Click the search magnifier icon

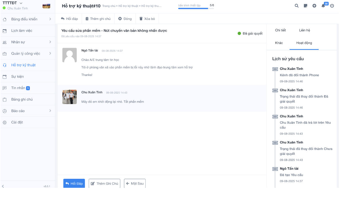coord(297,6)
